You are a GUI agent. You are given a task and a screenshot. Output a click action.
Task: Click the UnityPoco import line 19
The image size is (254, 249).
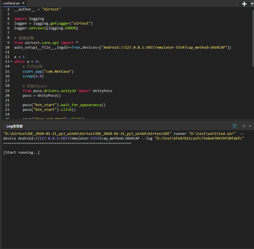coord(67,91)
